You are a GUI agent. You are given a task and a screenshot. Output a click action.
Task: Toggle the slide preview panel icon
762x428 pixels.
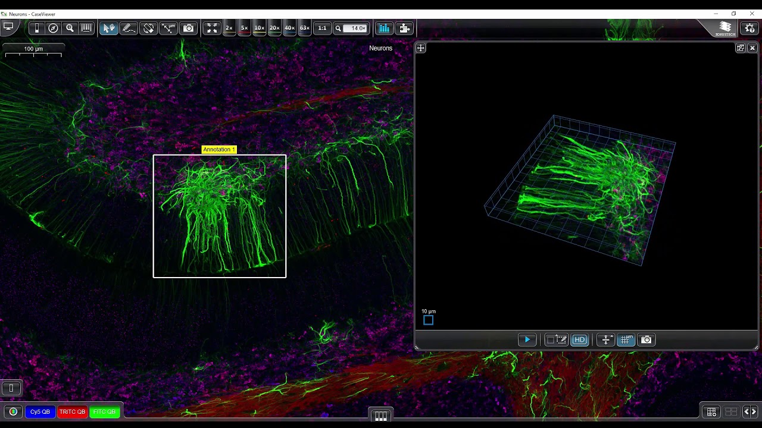37,28
